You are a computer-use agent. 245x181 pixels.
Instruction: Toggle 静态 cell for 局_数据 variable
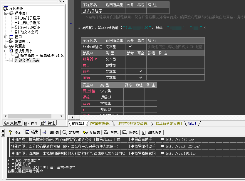click(129, 91)
